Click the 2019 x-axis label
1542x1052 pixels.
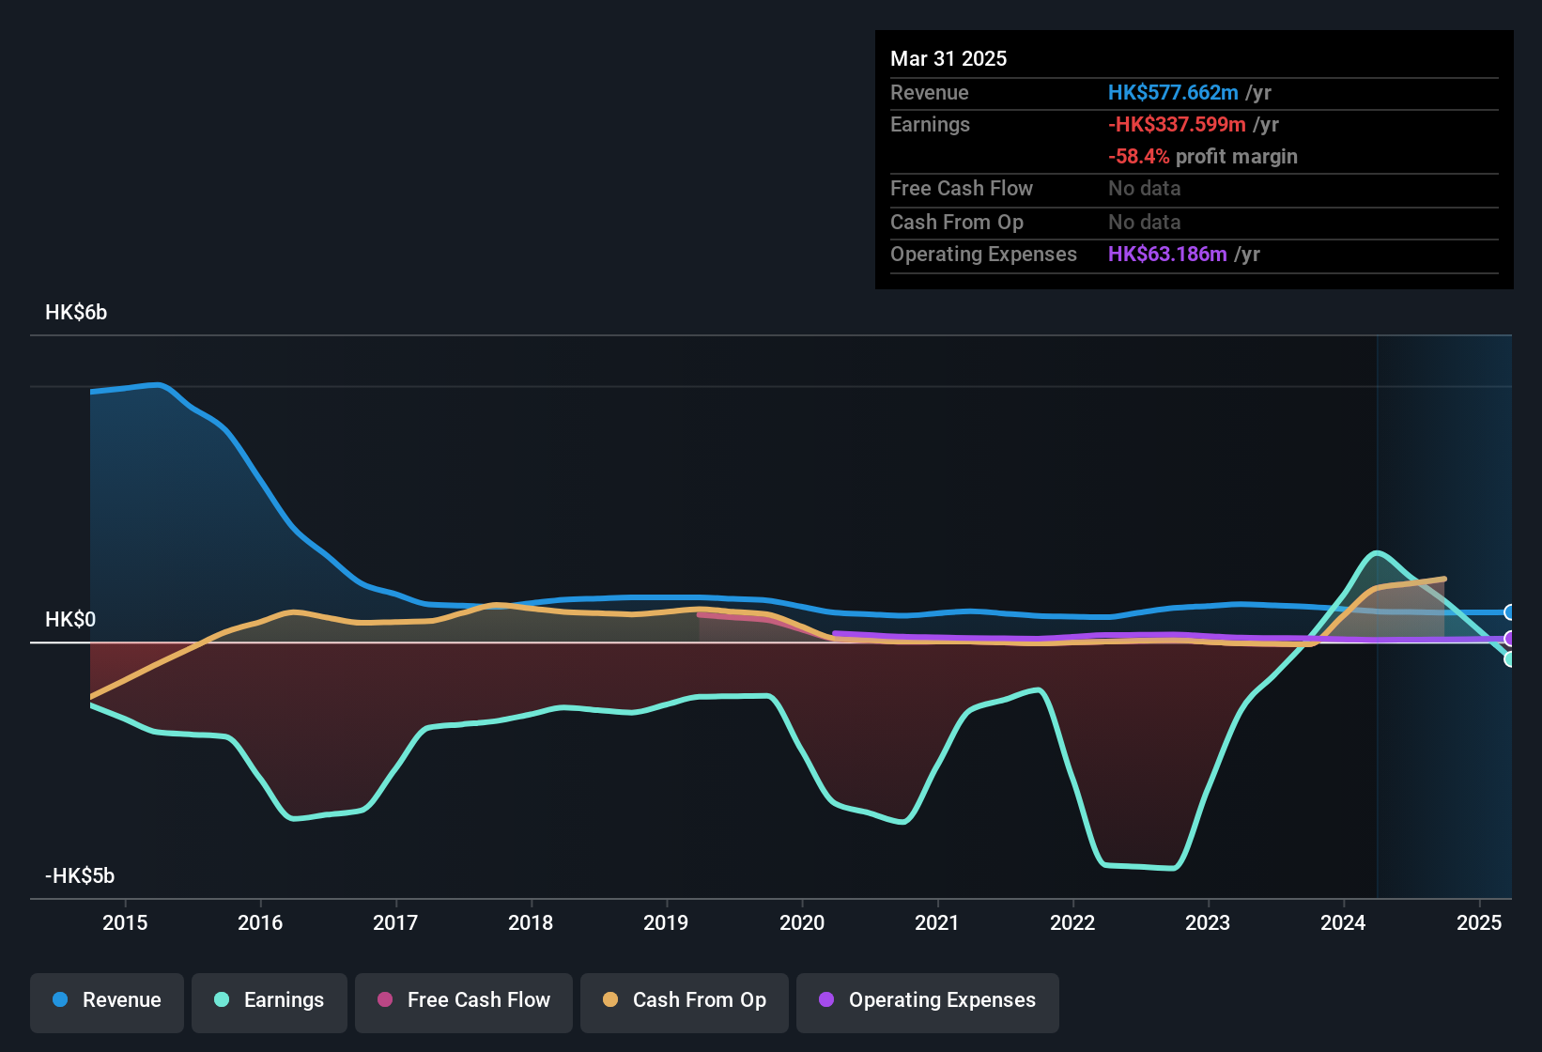666,922
